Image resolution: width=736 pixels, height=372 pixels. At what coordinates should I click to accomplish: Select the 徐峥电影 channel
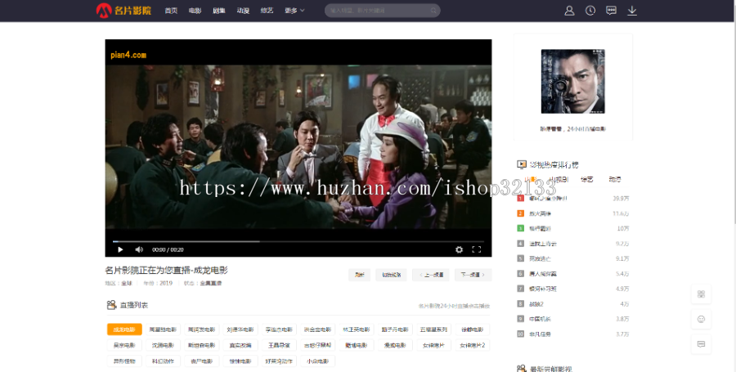[472, 329]
